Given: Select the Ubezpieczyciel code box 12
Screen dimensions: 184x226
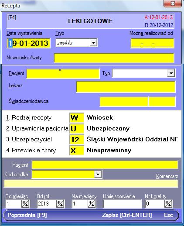Looking at the screenshot, I should click(x=77, y=140).
